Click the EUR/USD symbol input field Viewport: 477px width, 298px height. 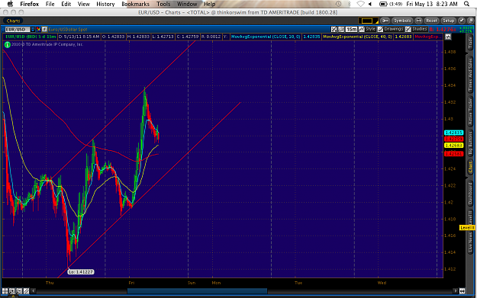point(18,30)
